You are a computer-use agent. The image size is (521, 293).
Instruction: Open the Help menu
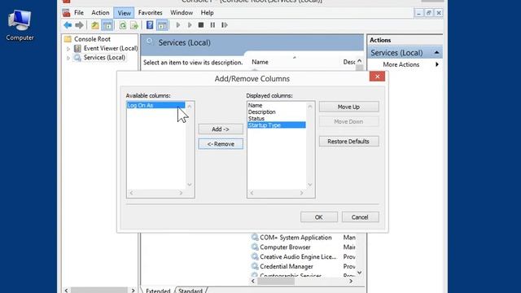pyautogui.click(x=207, y=13)
